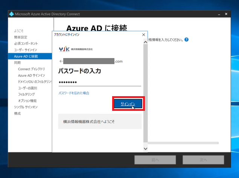Click the 次へ button

tap(203, 160)
